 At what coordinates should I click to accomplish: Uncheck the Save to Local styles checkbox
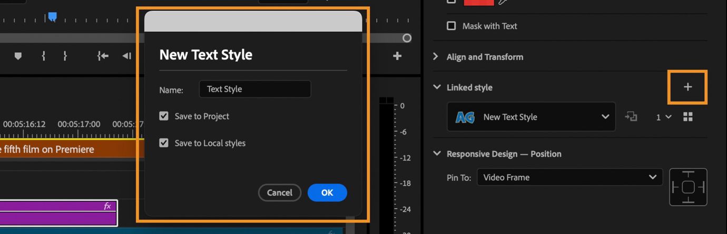tap(164, 143)
